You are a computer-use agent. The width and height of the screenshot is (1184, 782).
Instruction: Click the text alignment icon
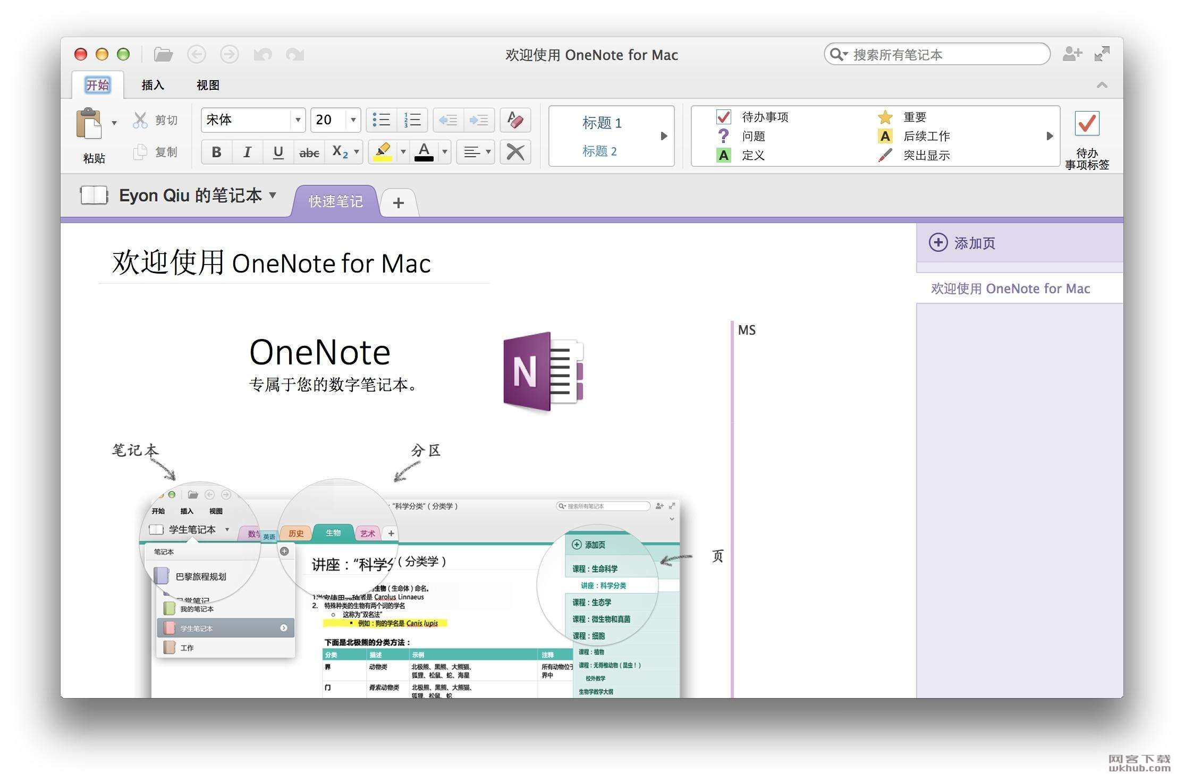click(471, 152)
